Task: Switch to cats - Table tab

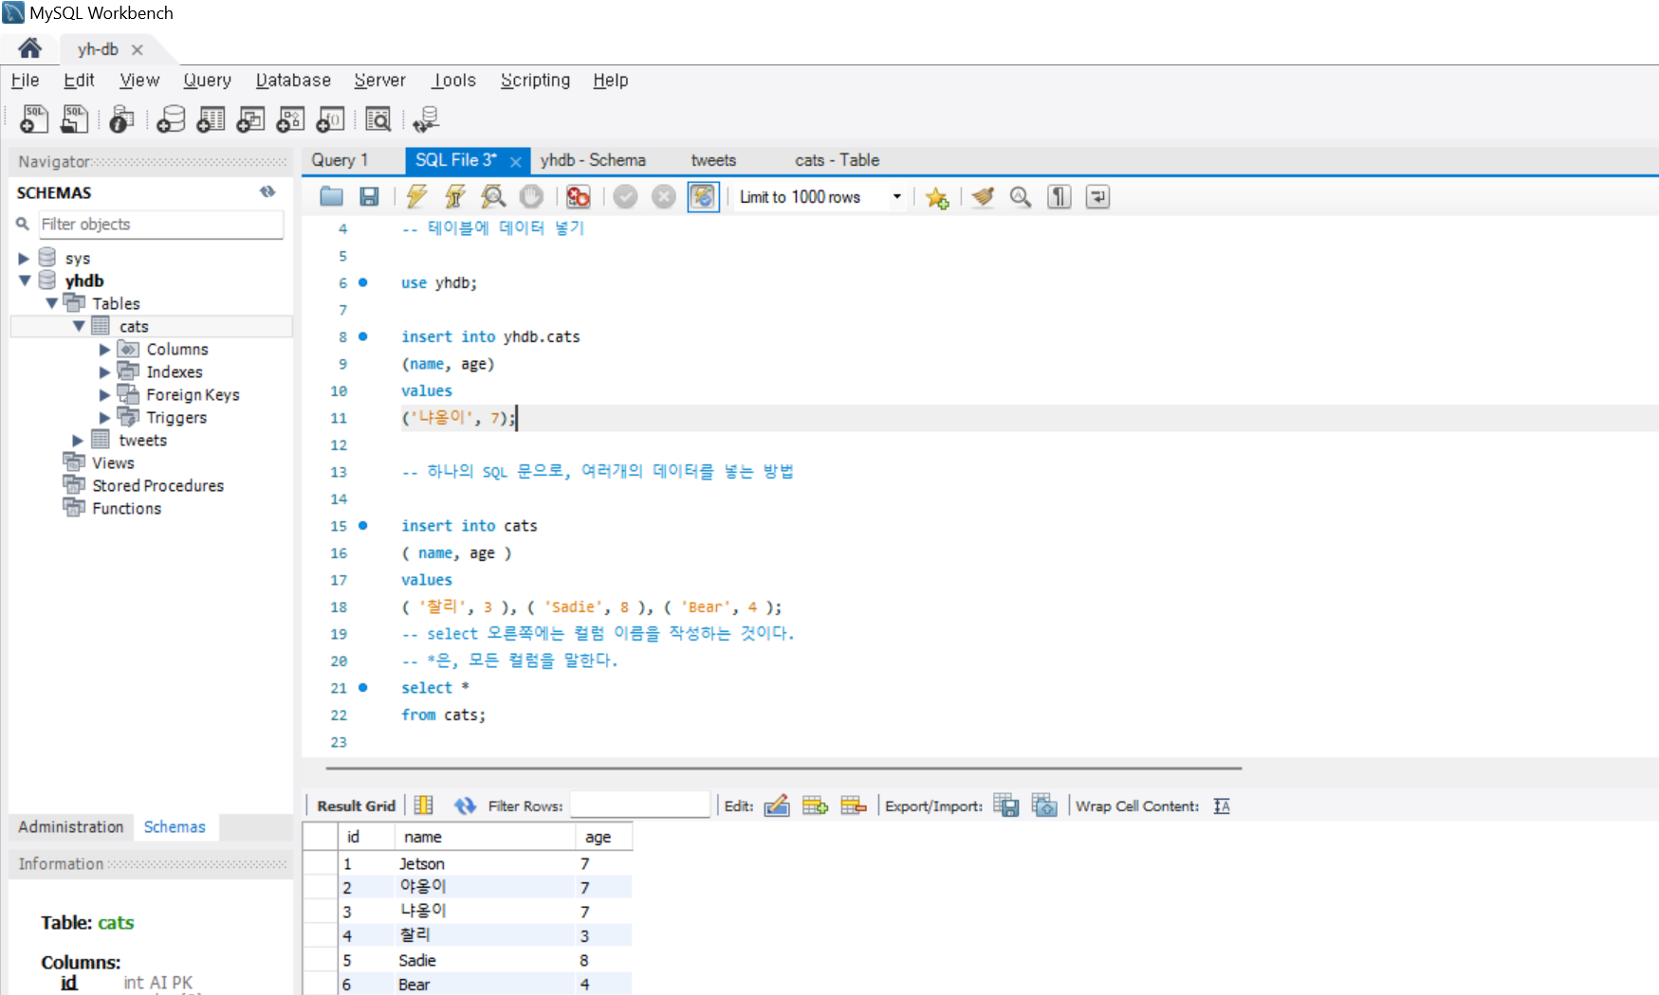Action: click(x=837, y=160)
